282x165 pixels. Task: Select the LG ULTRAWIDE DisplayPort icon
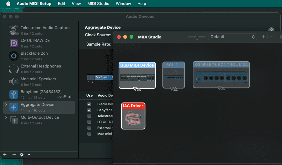[14, 43]
